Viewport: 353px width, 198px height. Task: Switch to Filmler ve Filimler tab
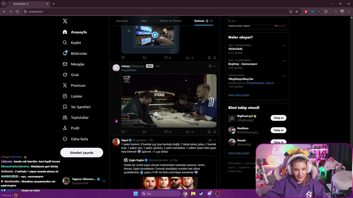(x=171, y=21)
